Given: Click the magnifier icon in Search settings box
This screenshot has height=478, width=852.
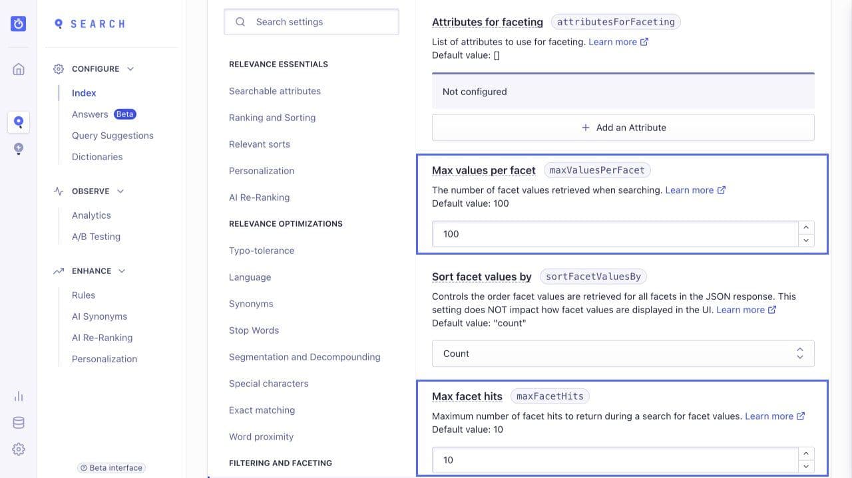Looking at the screenshot, I should 240,22.
